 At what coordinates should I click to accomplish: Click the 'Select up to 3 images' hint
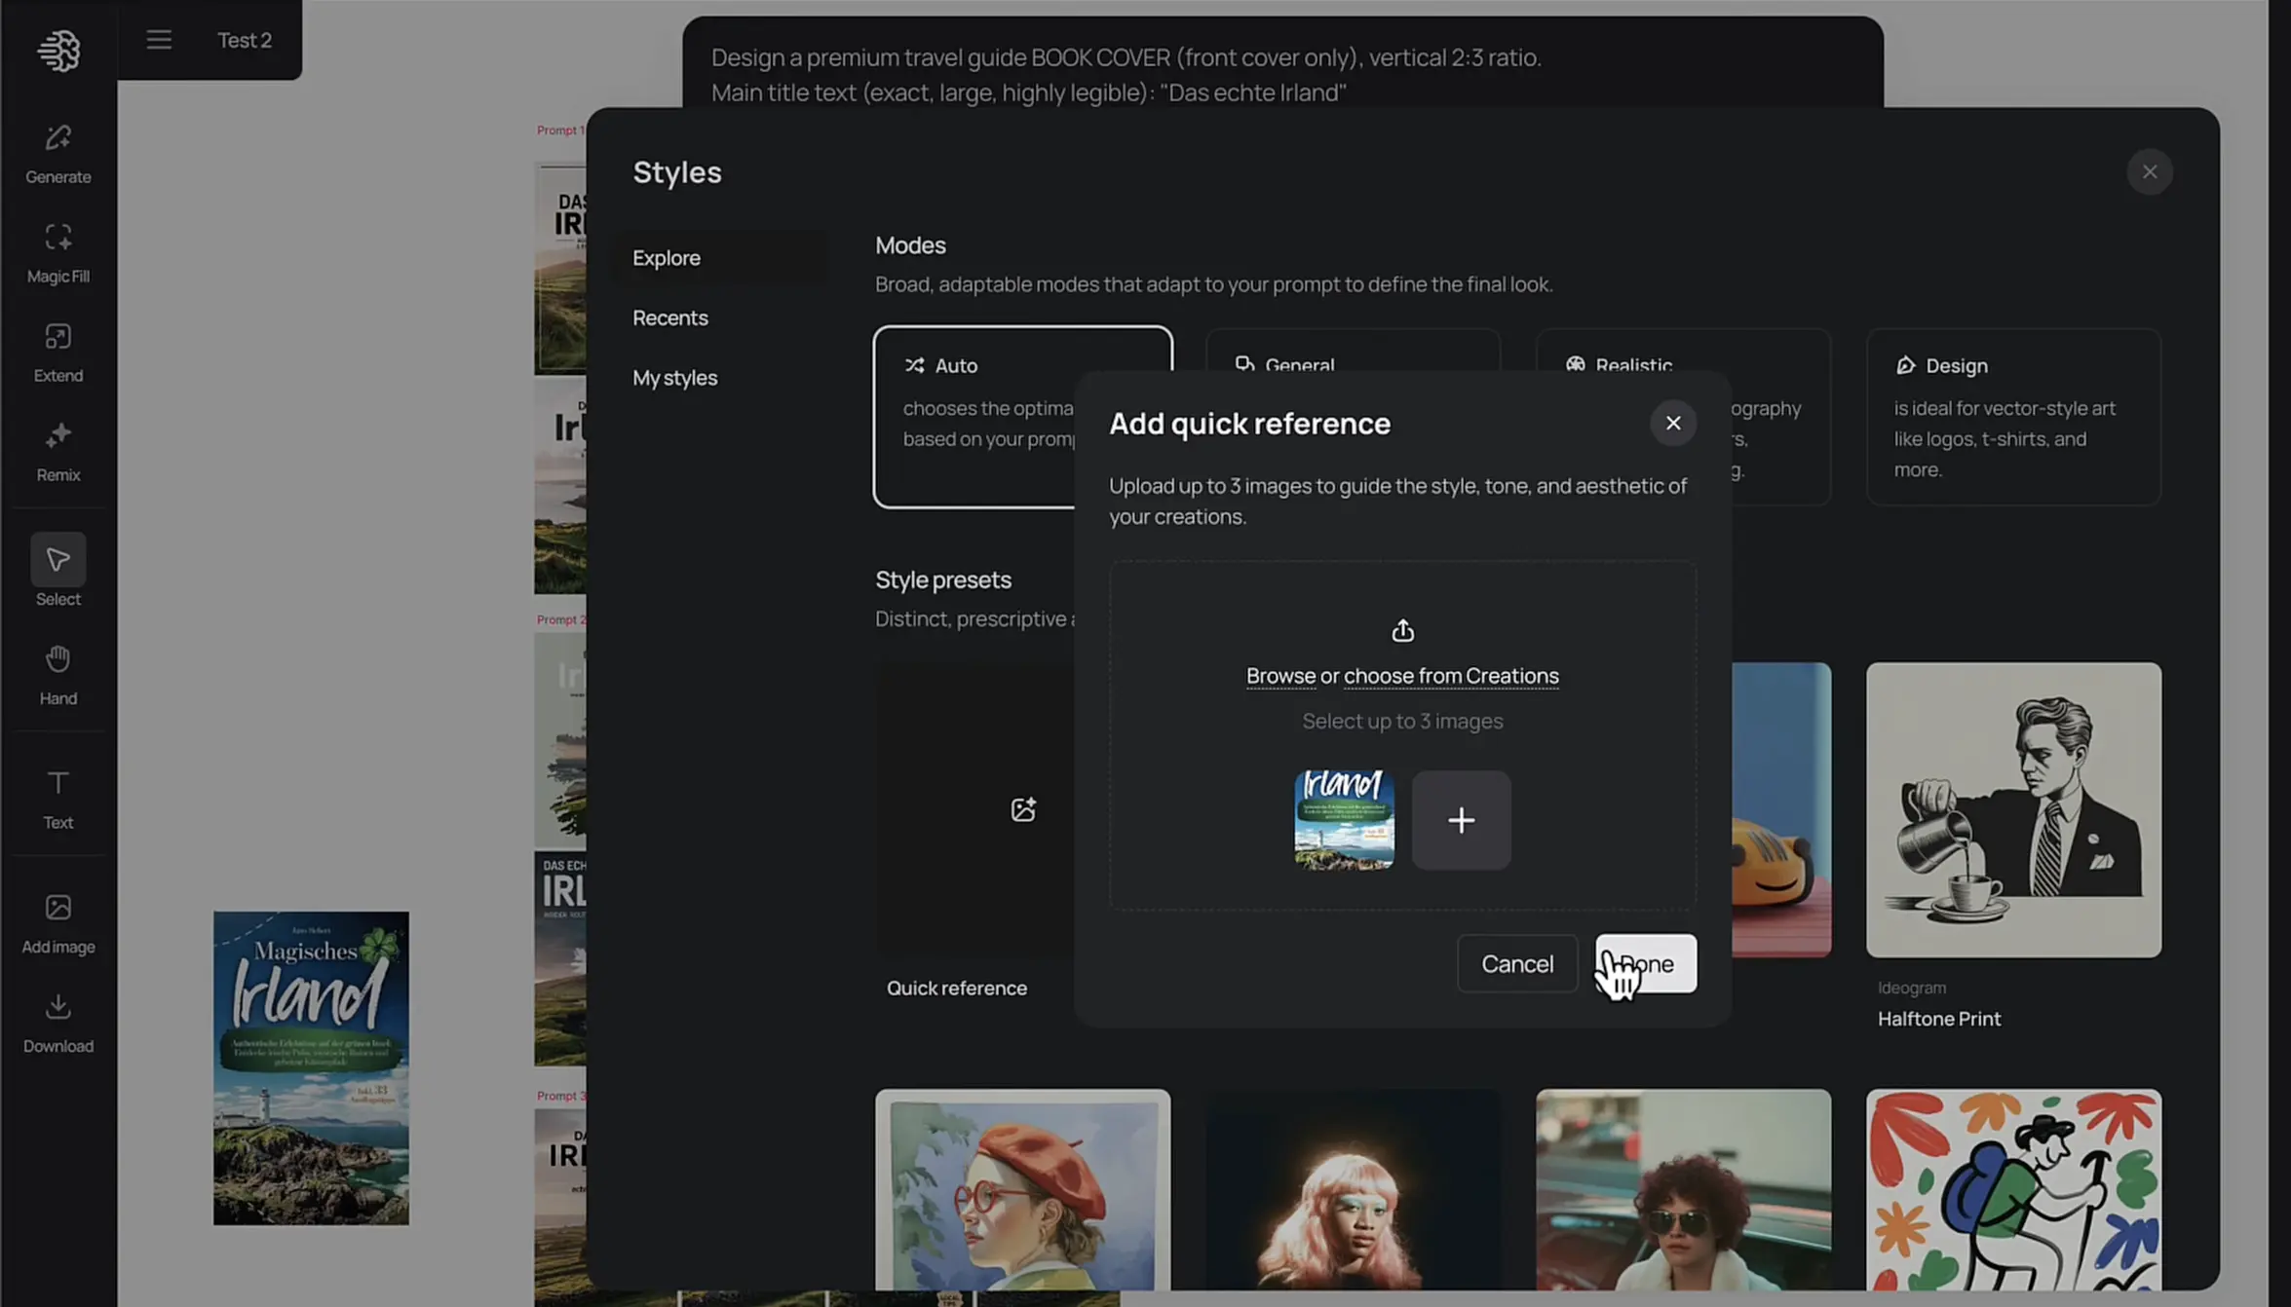pyautogui.click(x=1402, y=722)
